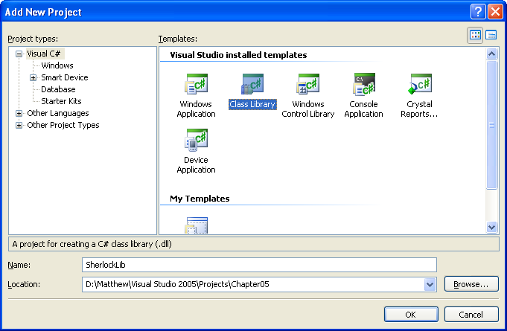The image size is (507, 331).
Task: Expand the Smart Device node
Action: coord(33,77)
